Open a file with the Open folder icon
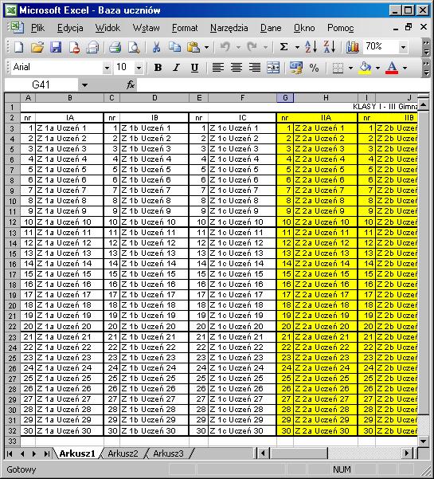434x479 pixels. [x=37, y=47]
